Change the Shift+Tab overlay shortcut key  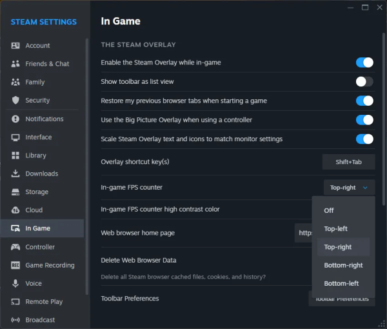348,162
